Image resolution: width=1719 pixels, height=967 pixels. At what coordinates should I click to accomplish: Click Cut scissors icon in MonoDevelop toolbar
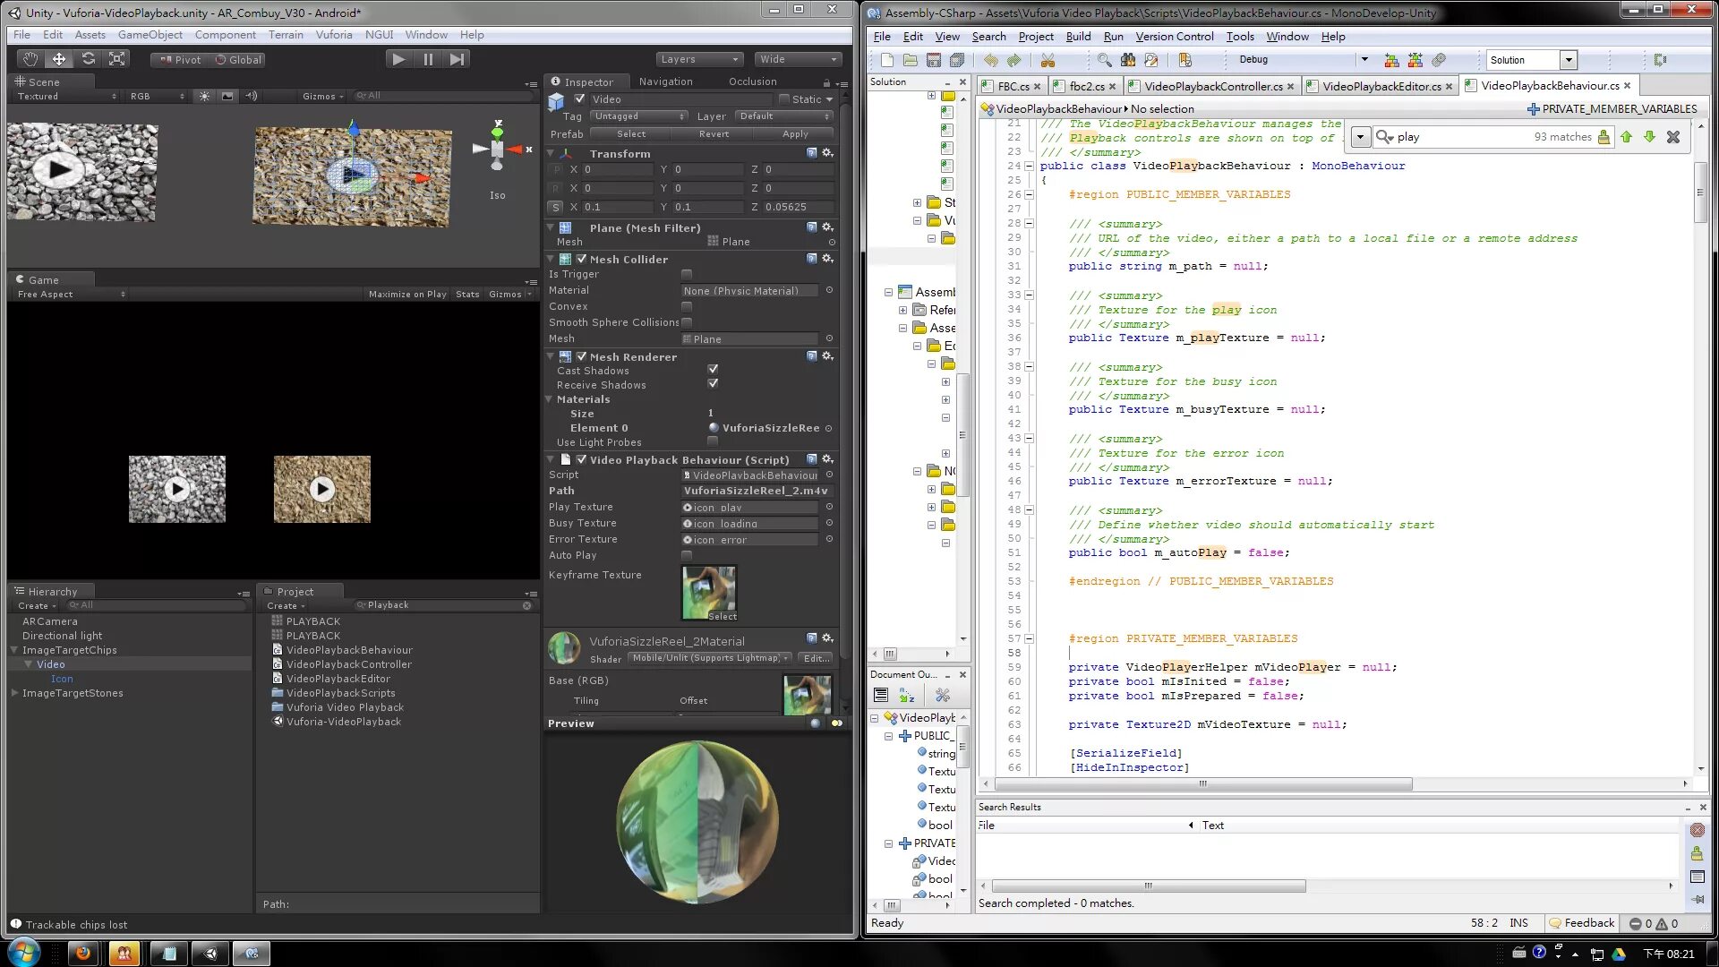(x=1048, y=60)
